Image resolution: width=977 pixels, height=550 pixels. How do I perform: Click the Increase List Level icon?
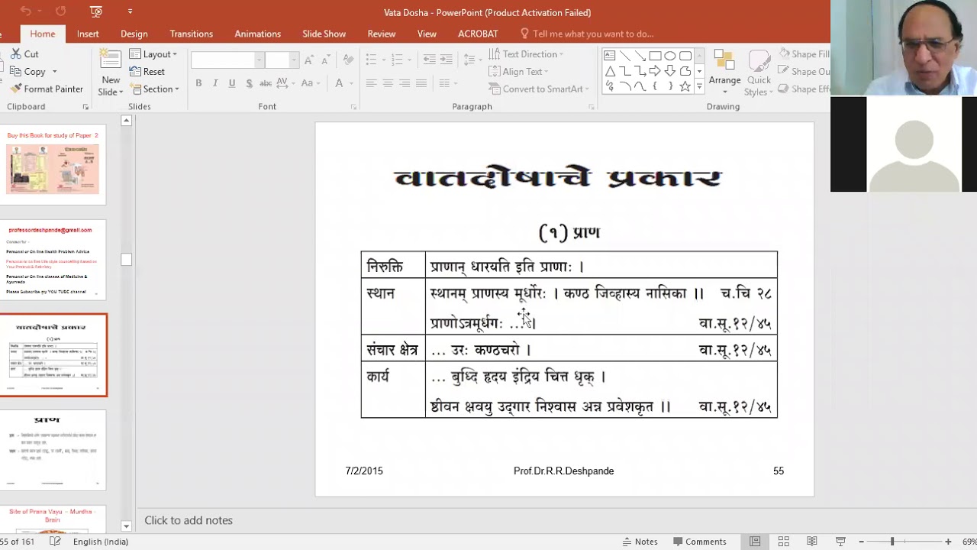(446, 60)
